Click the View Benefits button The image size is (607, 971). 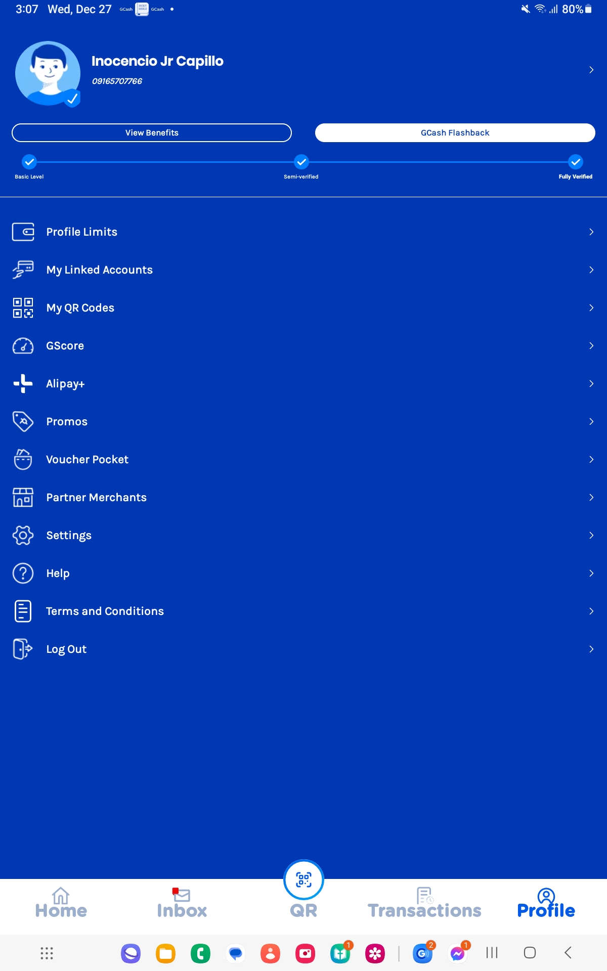(152, 133)
